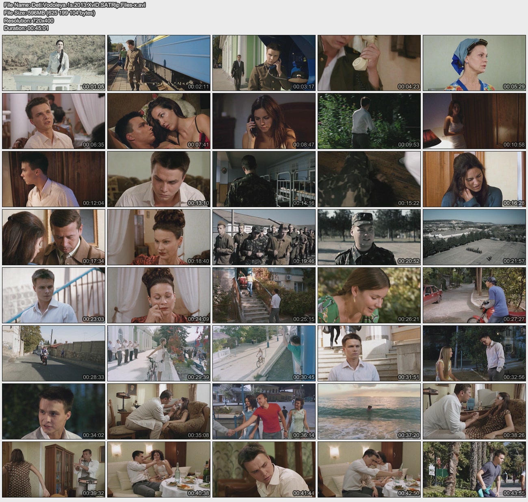The width and height of the screenshot is (528, 502).
Task: Click the thumbnail timestamped 00:01:05
Action: [x=54, y=63]
